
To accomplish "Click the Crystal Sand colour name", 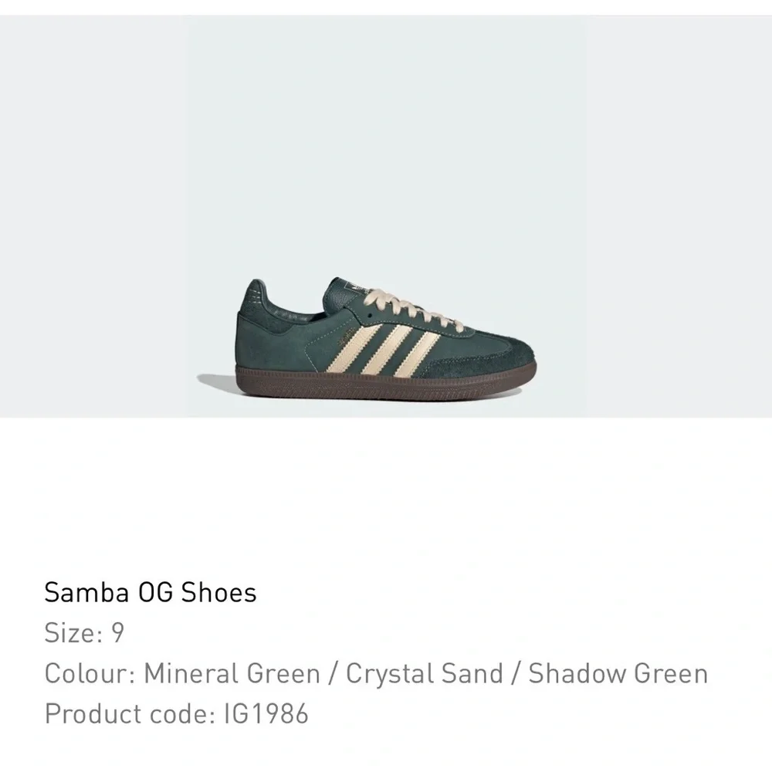I will (x=425, y=673).
